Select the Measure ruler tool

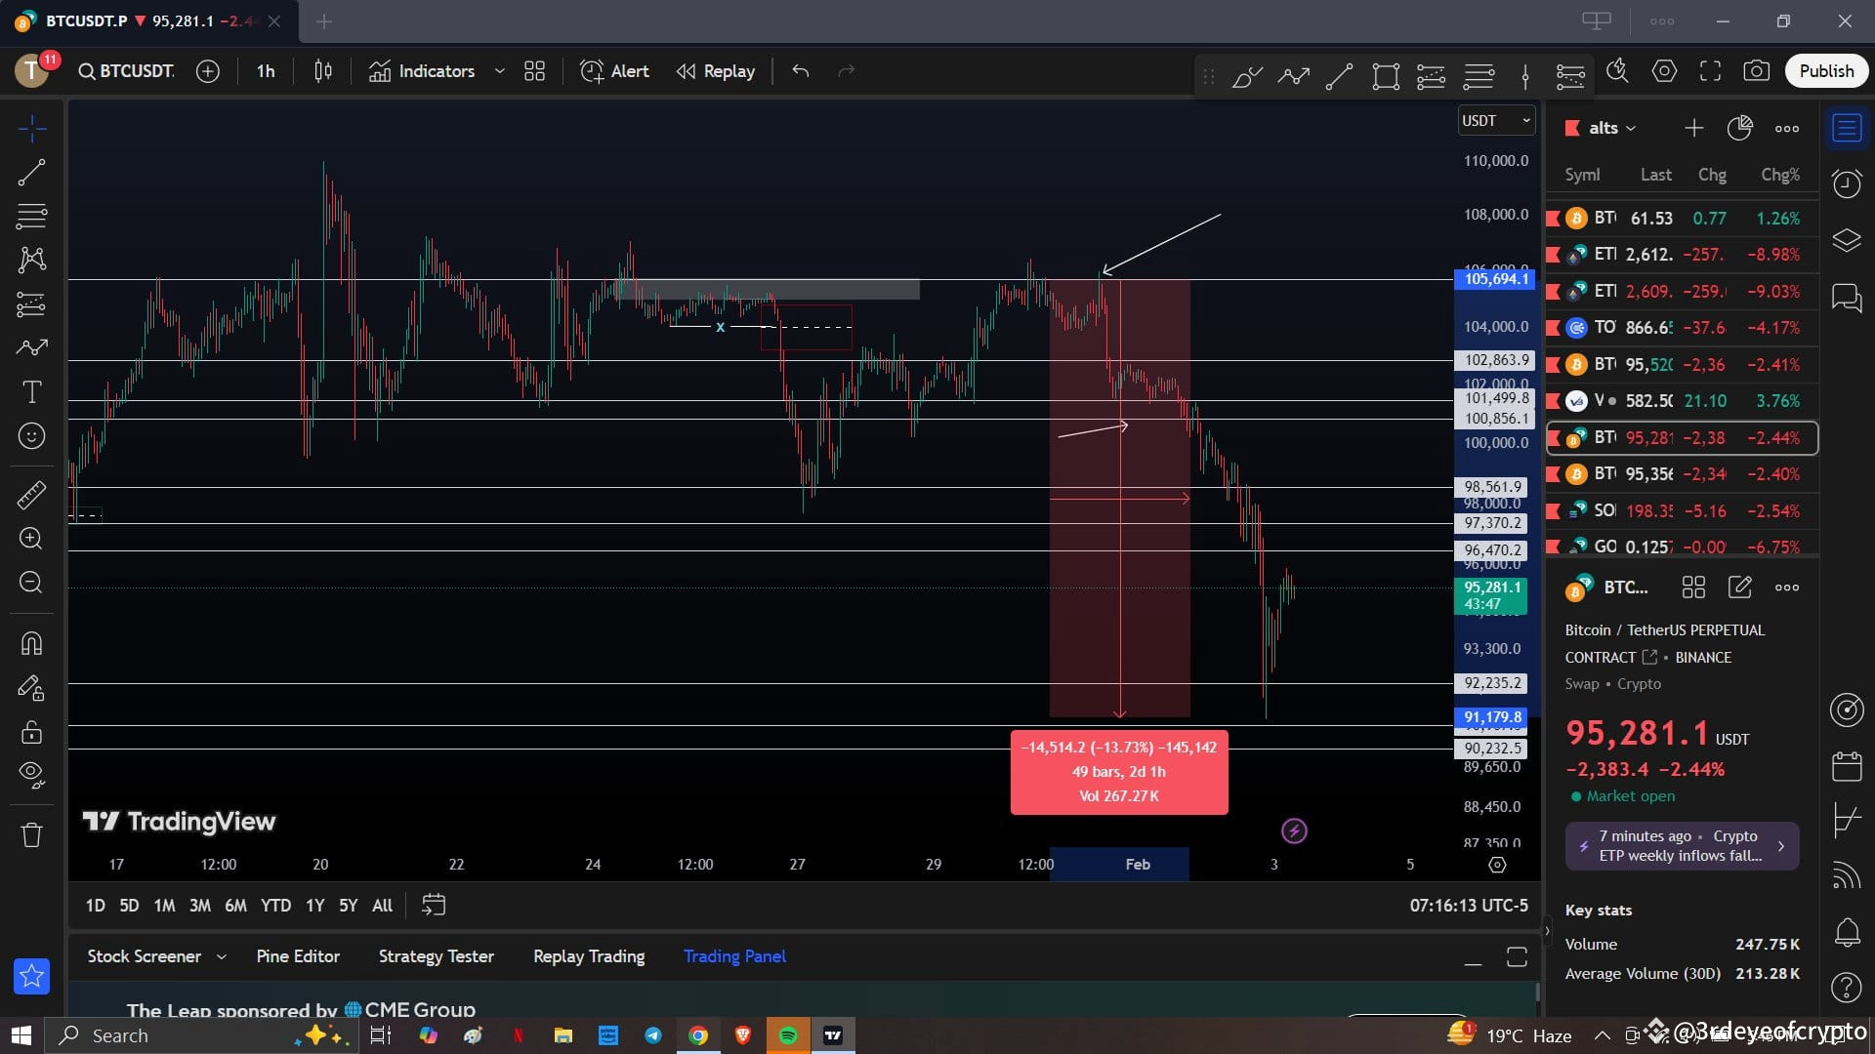coord(32,495)
